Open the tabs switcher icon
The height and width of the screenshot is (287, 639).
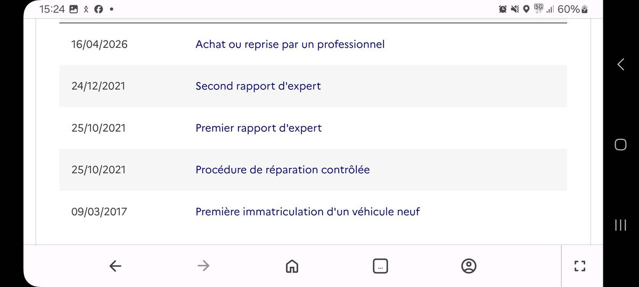(x=380, y=266)
